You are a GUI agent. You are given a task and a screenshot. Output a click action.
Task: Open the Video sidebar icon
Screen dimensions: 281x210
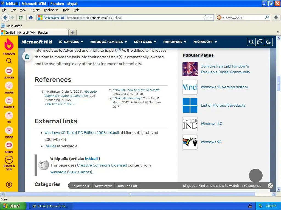9,130
